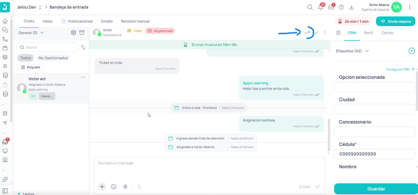The image size is (418, 195).
Task: Open the Revisión manual tab
Action: pyautogui.click(x=135, y=21)
